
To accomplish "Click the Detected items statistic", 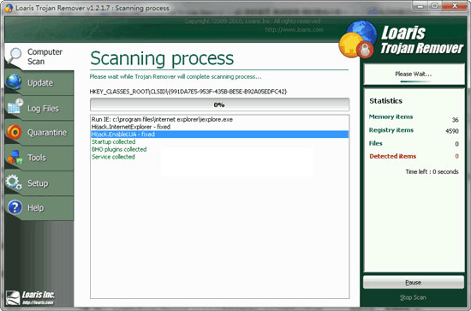I will click(x=392, y=156).
